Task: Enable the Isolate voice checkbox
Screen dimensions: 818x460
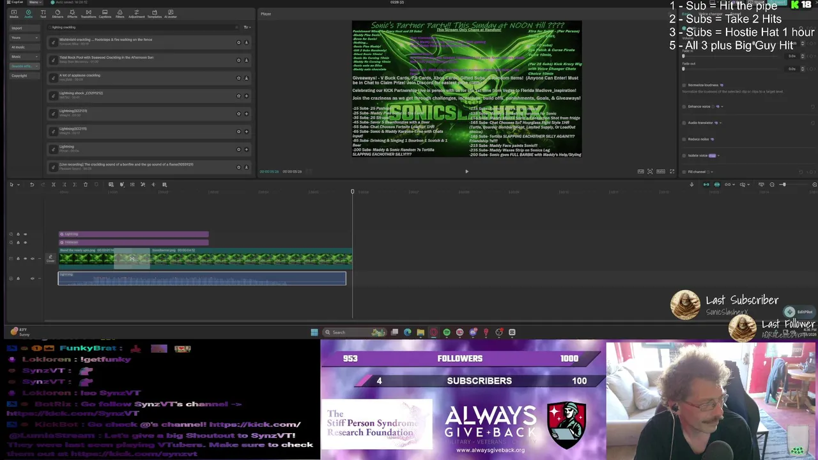Action: 684,155
